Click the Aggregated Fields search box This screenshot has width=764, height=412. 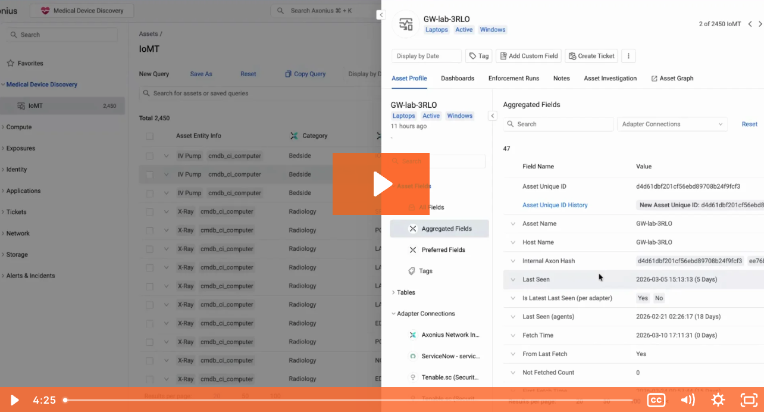[558, 124]
